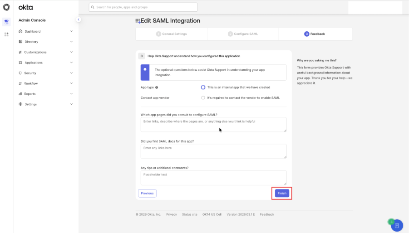Click the search people, apps and groups field

pyautogui.click(x=143, y=7)
